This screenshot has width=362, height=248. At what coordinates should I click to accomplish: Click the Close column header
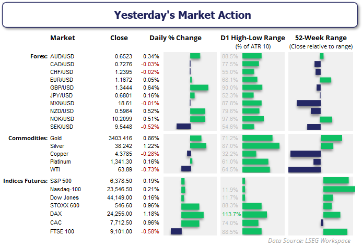pos(119,38)
